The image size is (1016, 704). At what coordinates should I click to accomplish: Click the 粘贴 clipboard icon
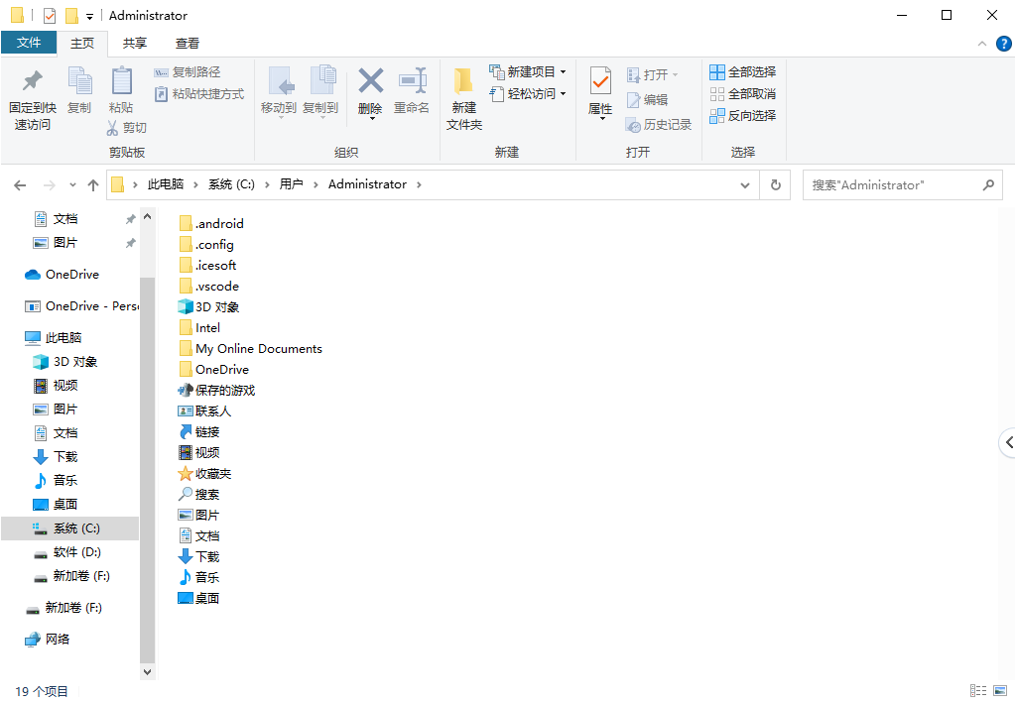tap(121, 81)
